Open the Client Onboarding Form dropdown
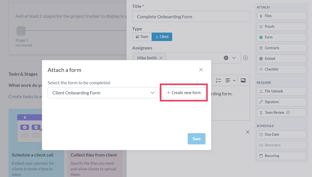The height and width of the screenshot is (177, 312). click(103, 93)
